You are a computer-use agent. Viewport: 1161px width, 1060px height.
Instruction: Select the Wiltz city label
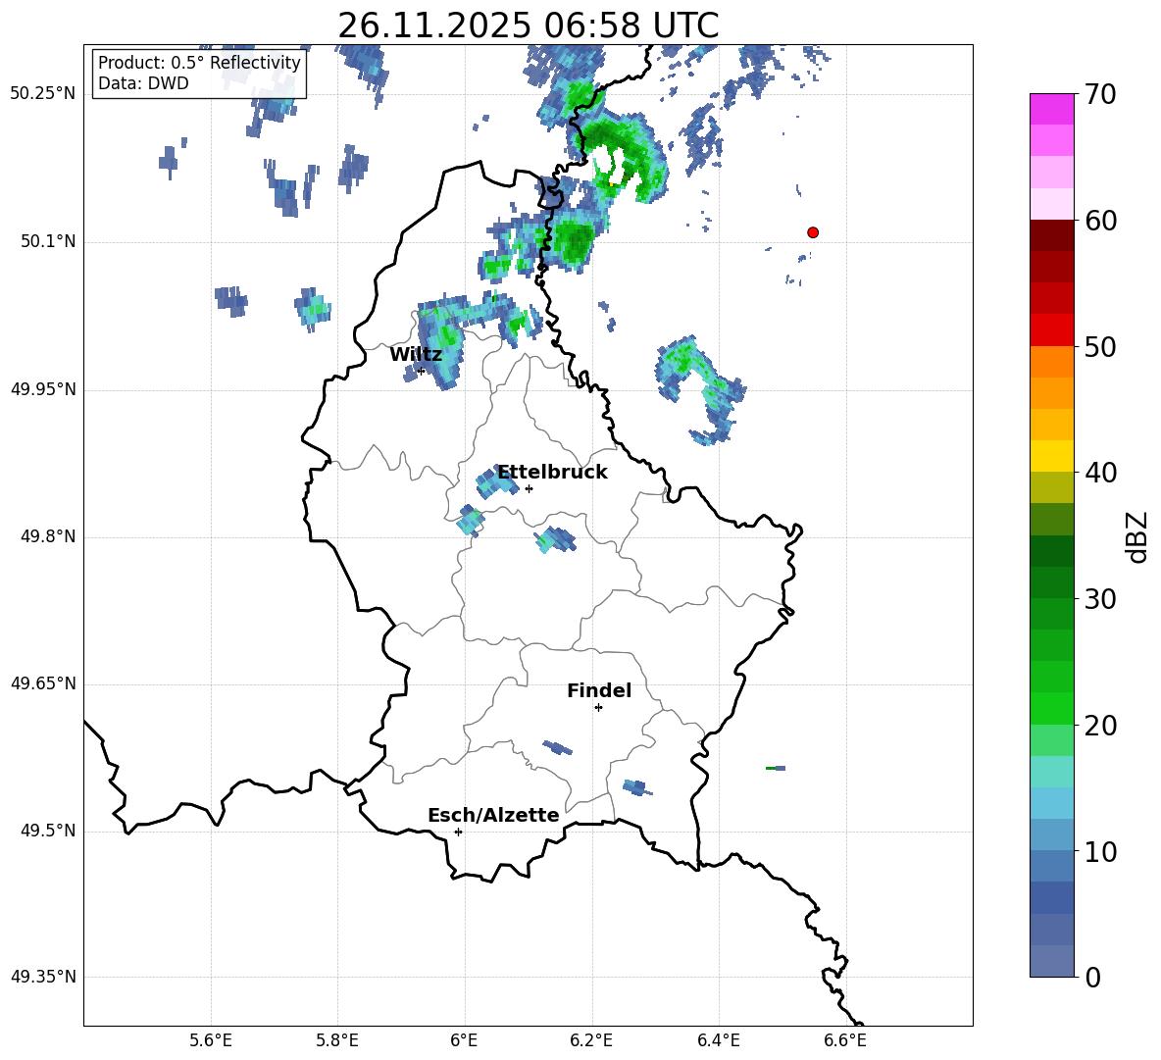click(x=416, y=355)
